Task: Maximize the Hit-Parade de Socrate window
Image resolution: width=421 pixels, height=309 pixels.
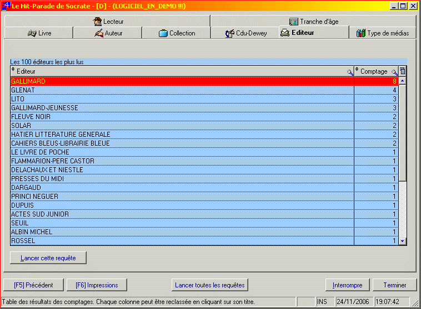Action: (x=403, y=6)
